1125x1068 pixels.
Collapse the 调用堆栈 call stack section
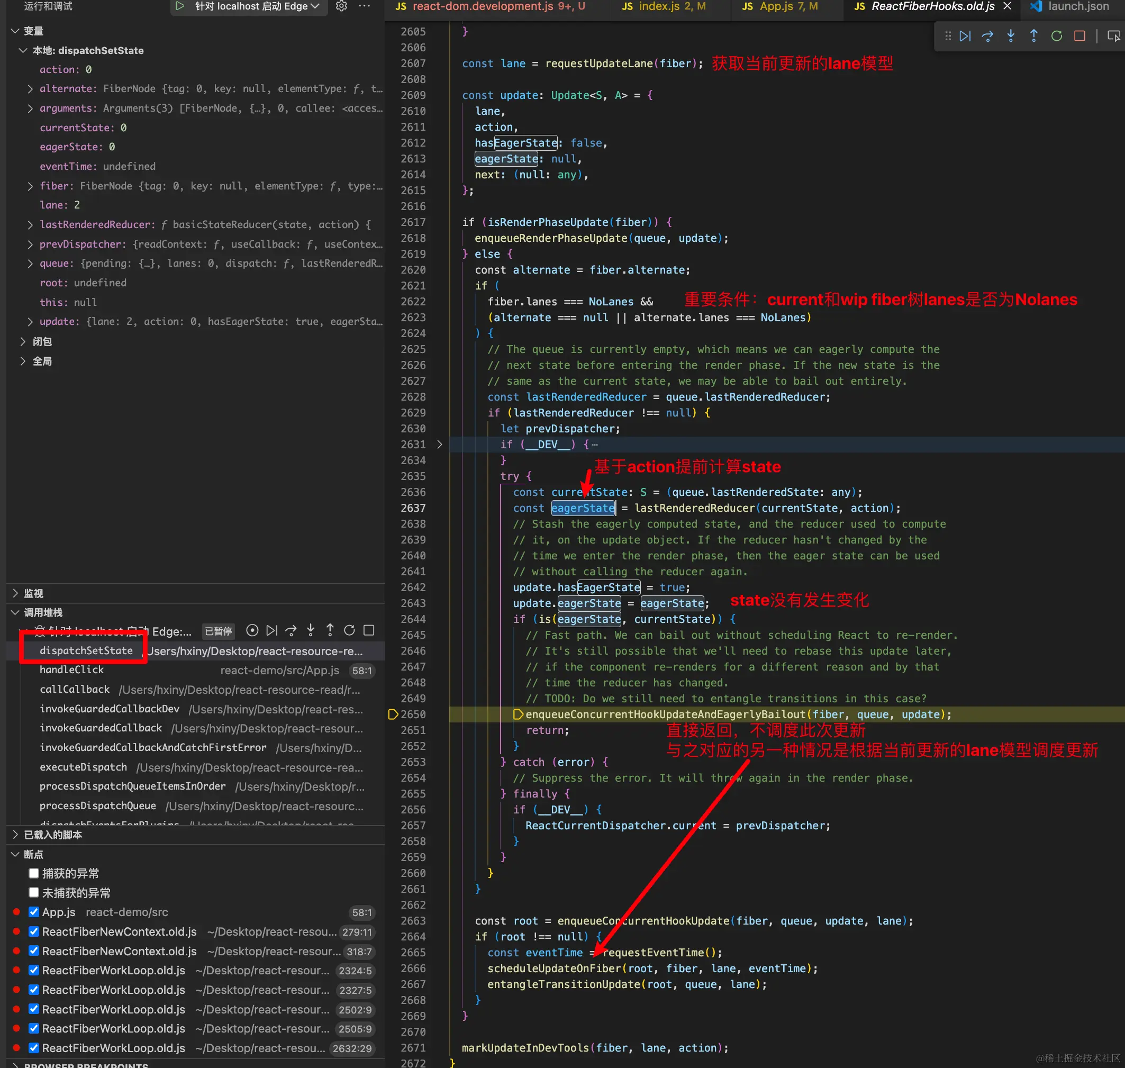click(15, 612)
